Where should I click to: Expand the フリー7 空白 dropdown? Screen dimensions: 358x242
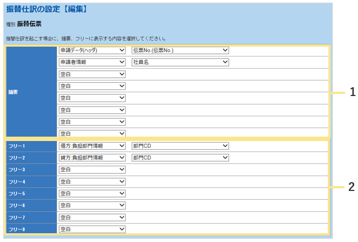[x=92, y=217]
